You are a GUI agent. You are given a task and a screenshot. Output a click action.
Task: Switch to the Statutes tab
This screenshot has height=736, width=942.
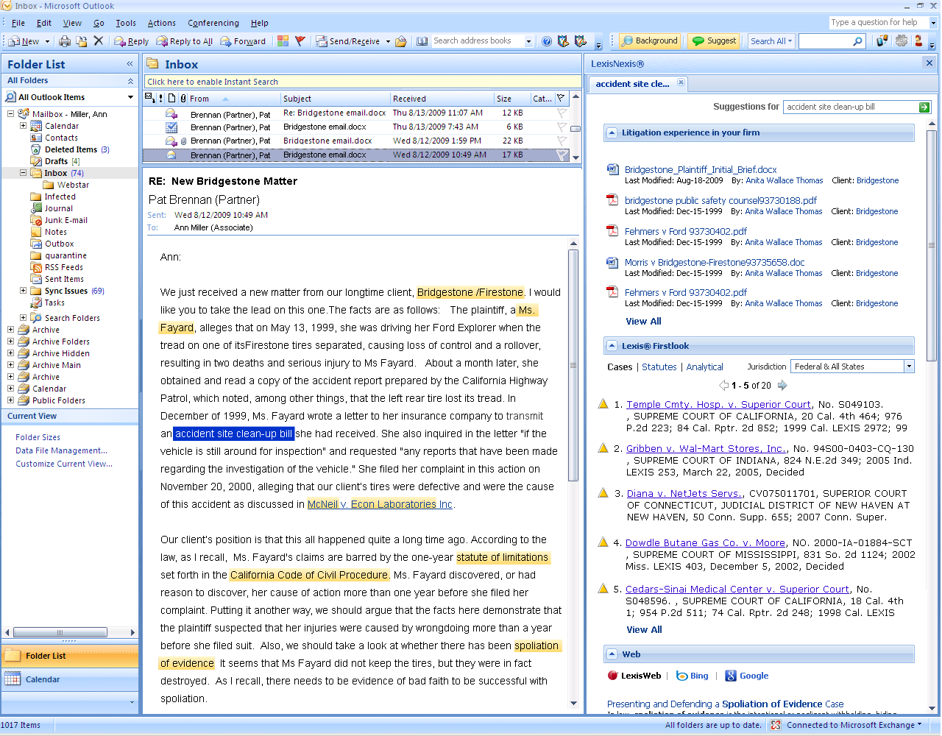pos(659,367)
